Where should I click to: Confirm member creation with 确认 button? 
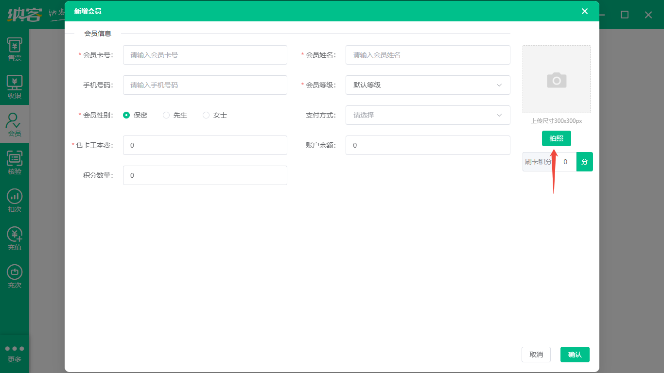tap(575, 355)
